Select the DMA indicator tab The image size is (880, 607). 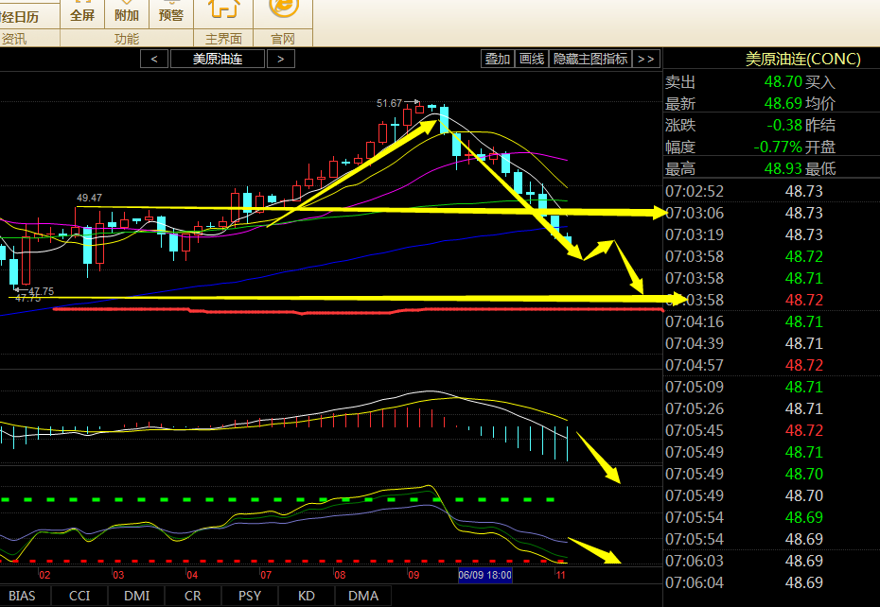tap(363, 596)
